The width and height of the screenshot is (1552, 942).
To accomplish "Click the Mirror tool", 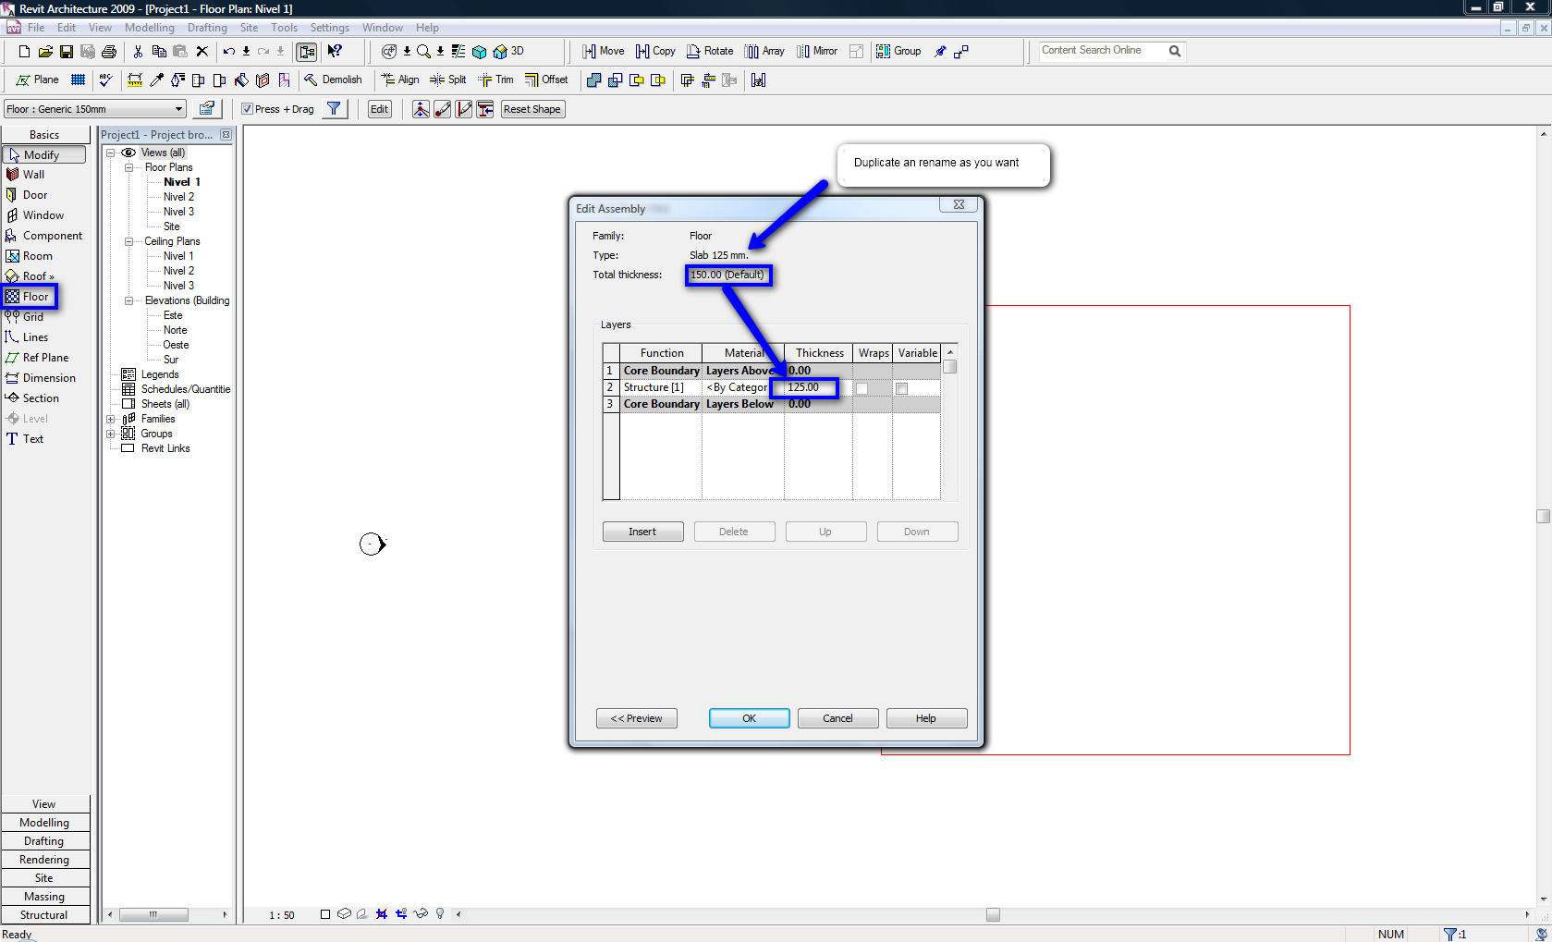I will click(817, 52).
